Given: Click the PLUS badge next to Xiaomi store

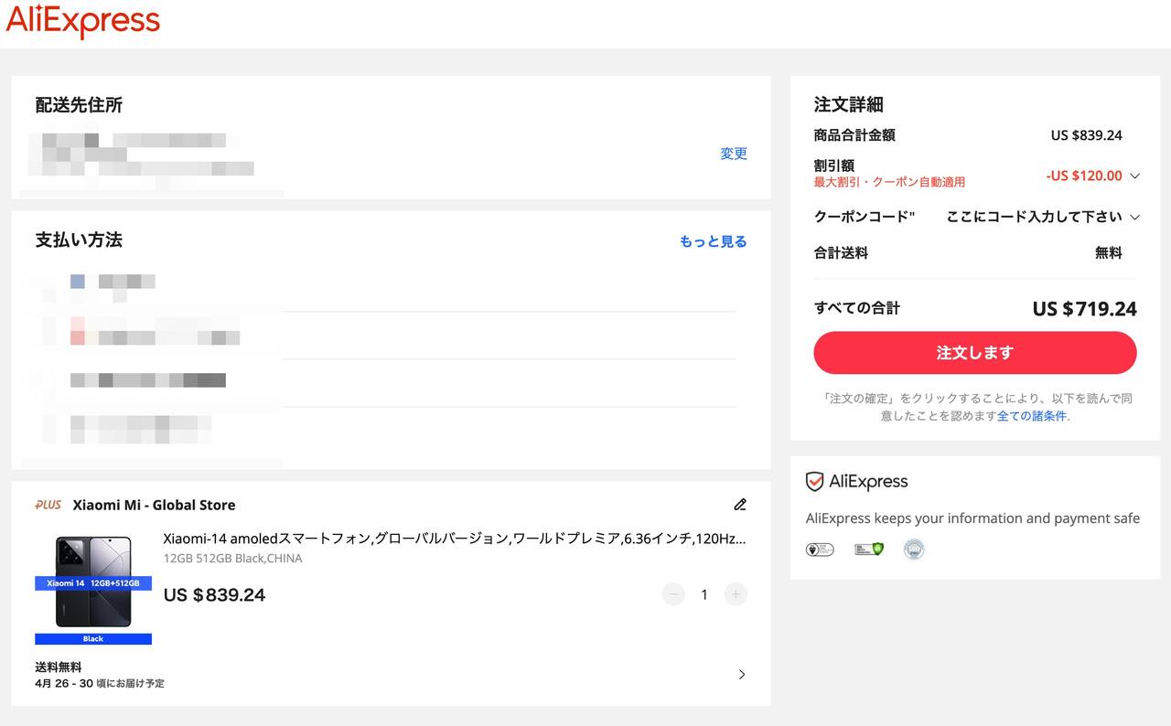Looking at the screenshot, I should pos(48,505).
